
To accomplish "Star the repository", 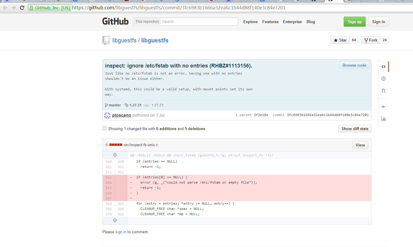I will click(340, 40).
